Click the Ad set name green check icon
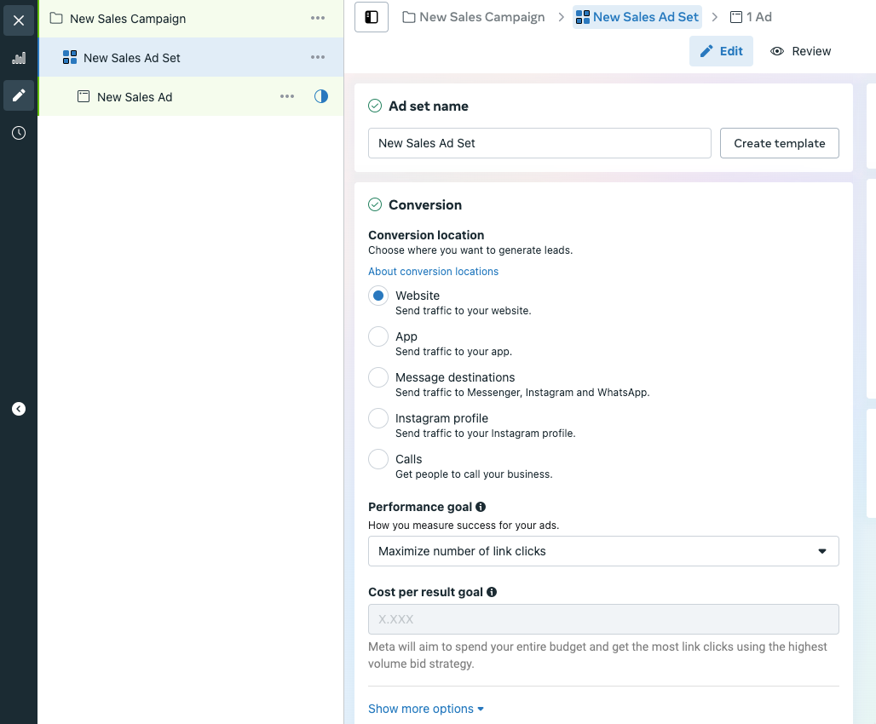This screenshot has height=724, width=876. 375,106
